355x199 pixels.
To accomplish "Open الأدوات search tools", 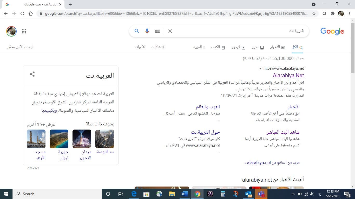I will pyautogui.click(x=140, y=47).
